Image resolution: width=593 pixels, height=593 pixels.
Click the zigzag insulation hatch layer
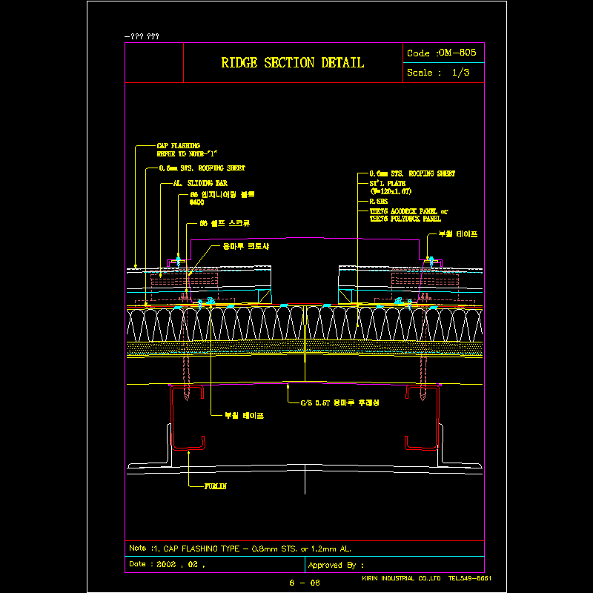tap(304, 325)
